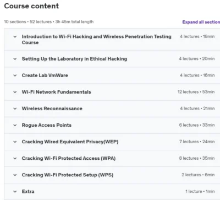Expand chevron for Cracking WPA section

15,159
